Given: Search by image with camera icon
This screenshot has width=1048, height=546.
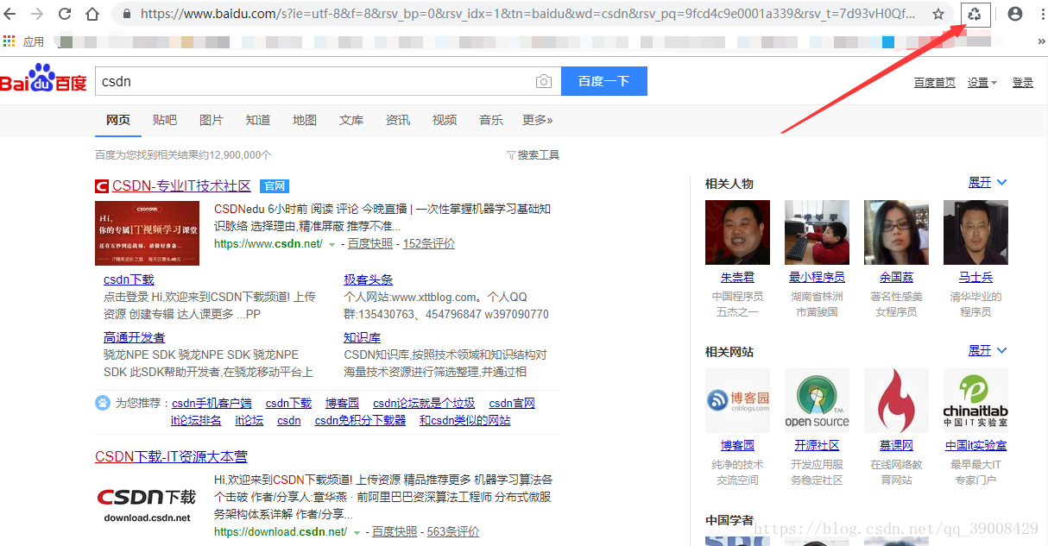Looking at the screenshot, I should coord(543,81).
